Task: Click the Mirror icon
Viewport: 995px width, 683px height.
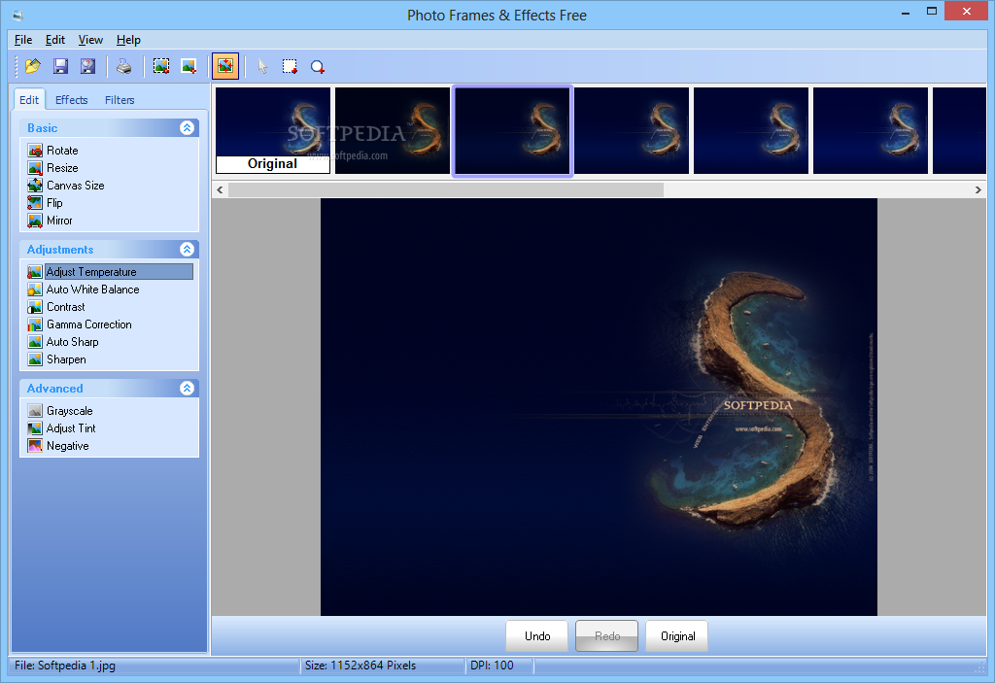Action: [x=35, y=221]
